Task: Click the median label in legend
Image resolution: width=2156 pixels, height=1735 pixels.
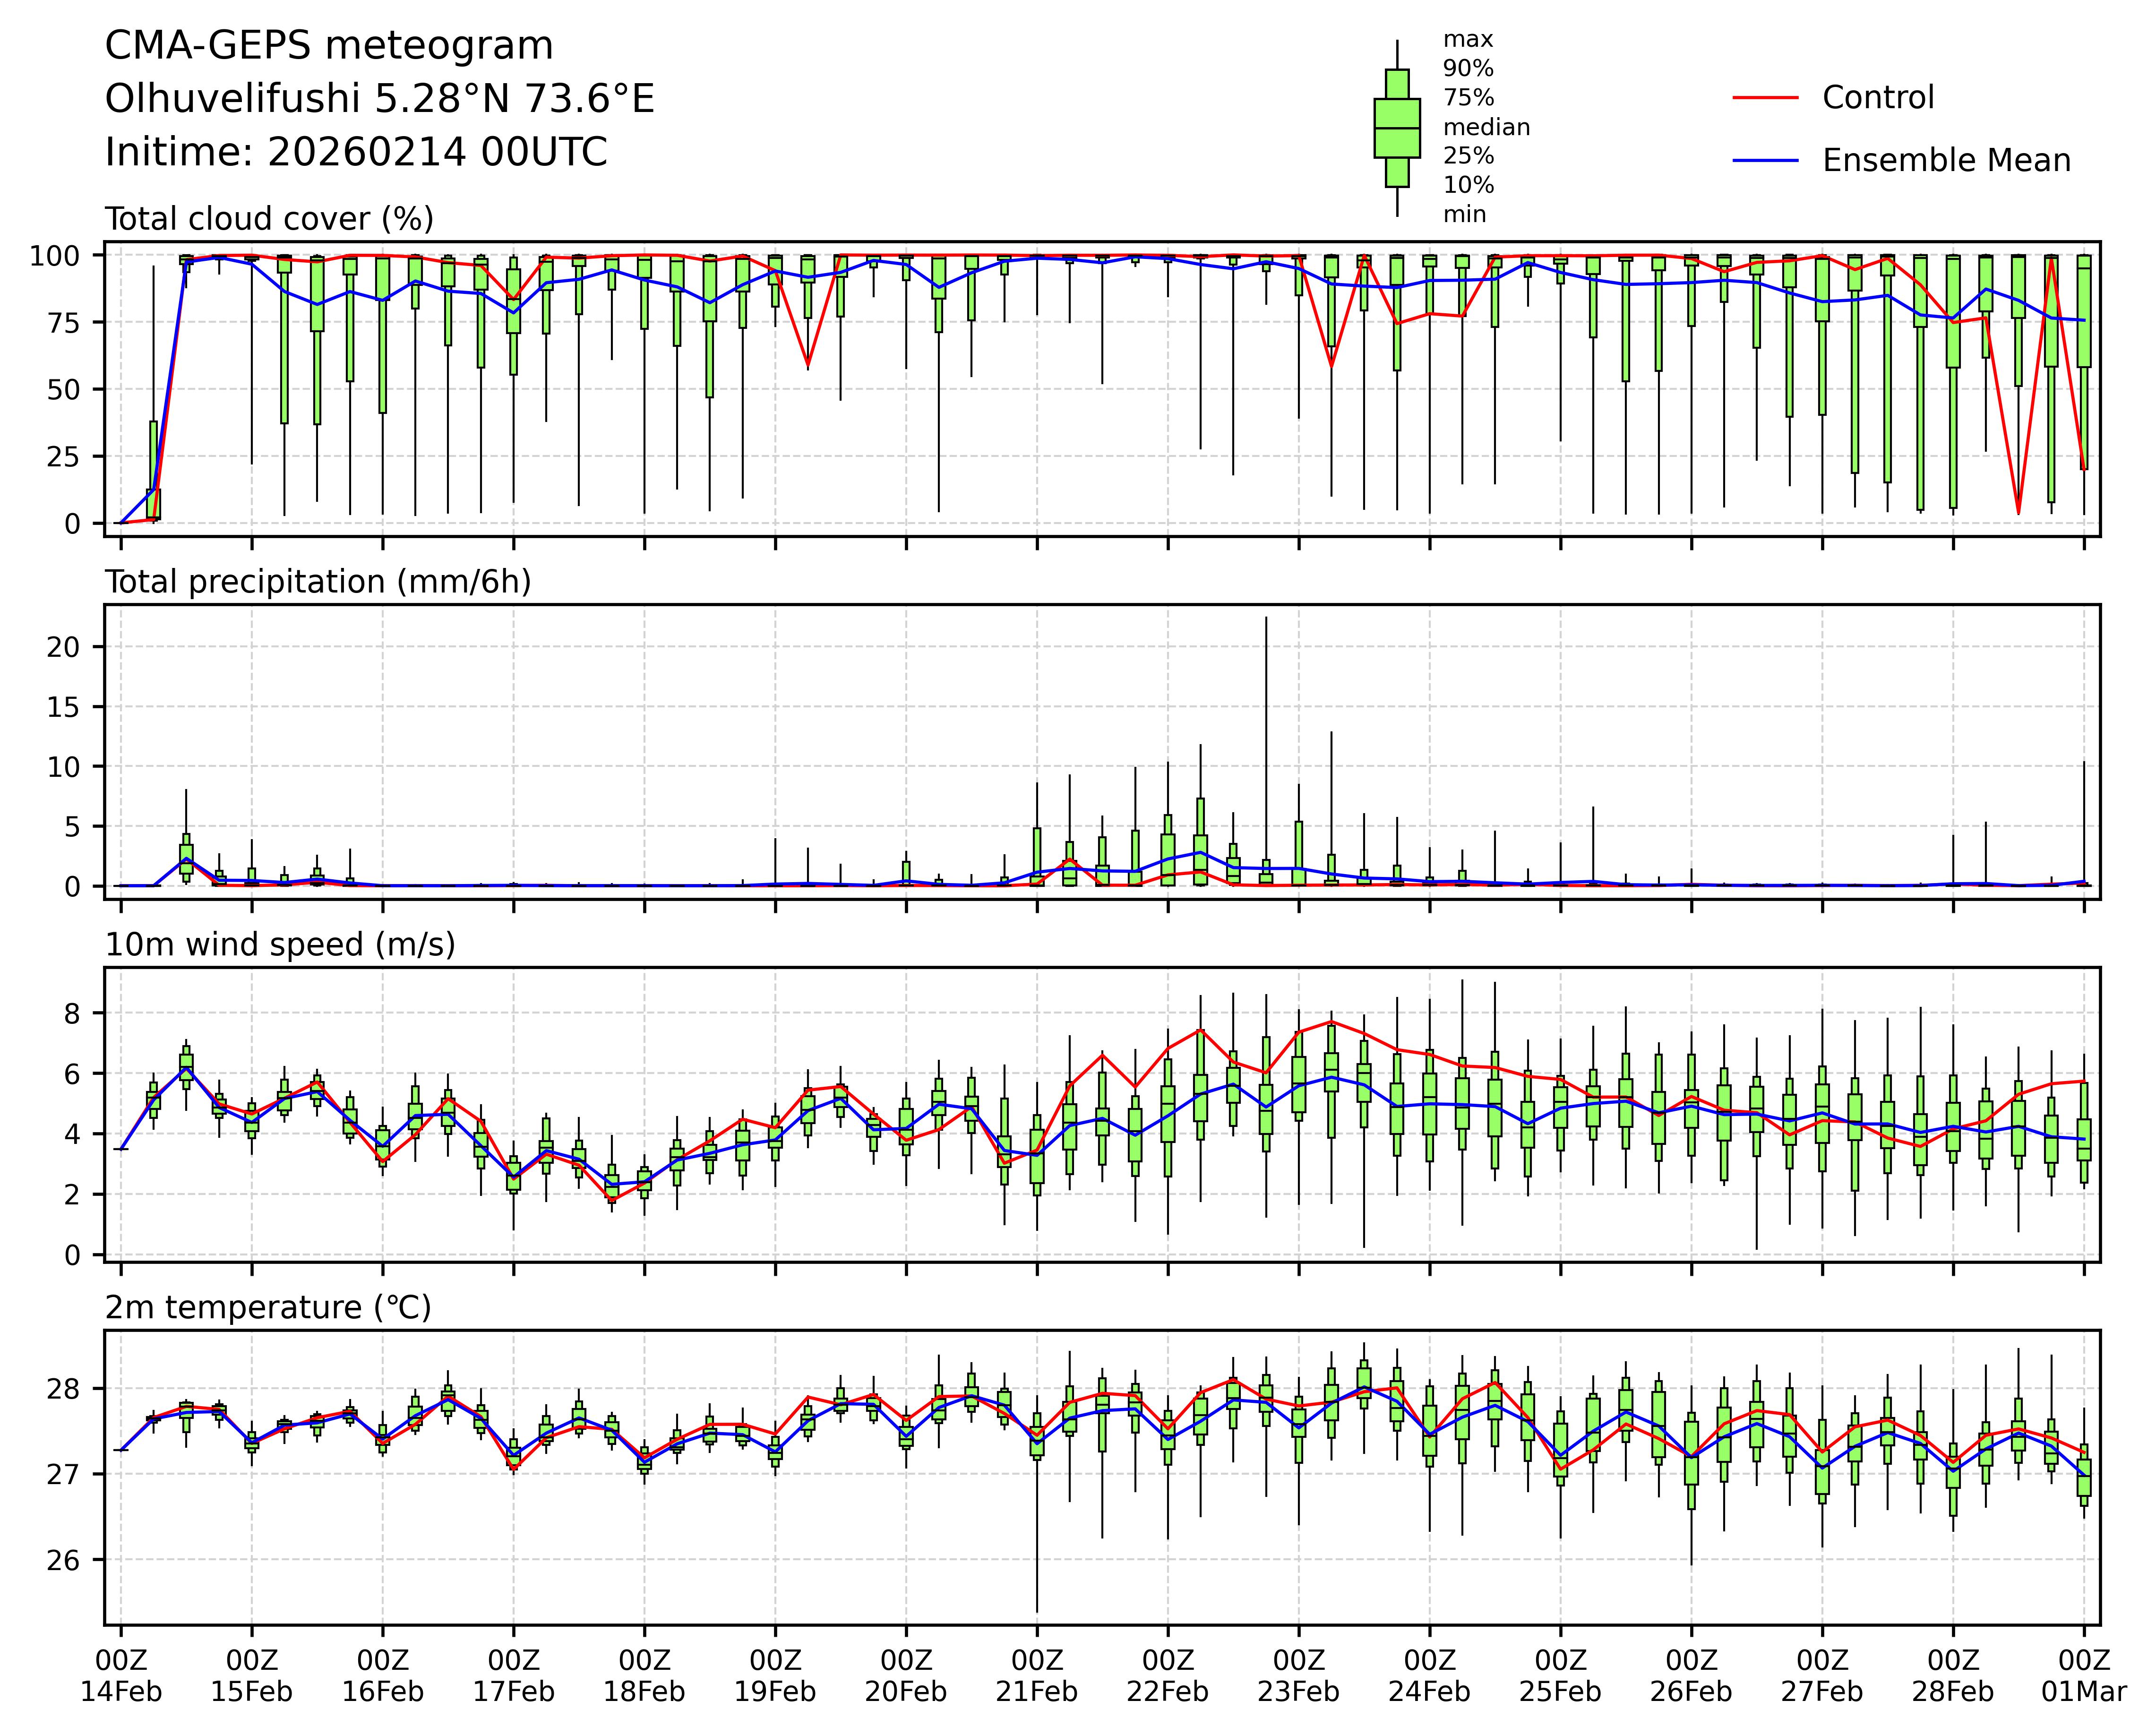Action: pyautogui.click(x=1486, y=127)
